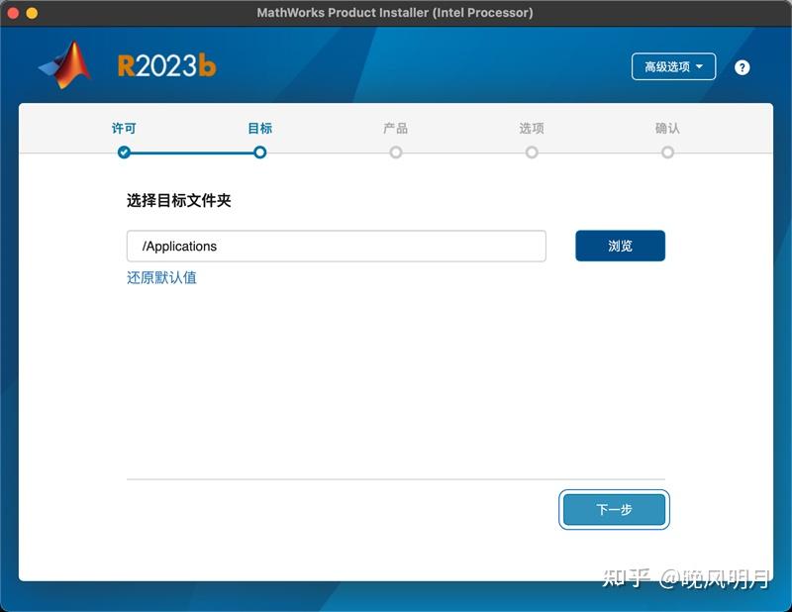Select the 许可 wizard tab

point(122,129)
